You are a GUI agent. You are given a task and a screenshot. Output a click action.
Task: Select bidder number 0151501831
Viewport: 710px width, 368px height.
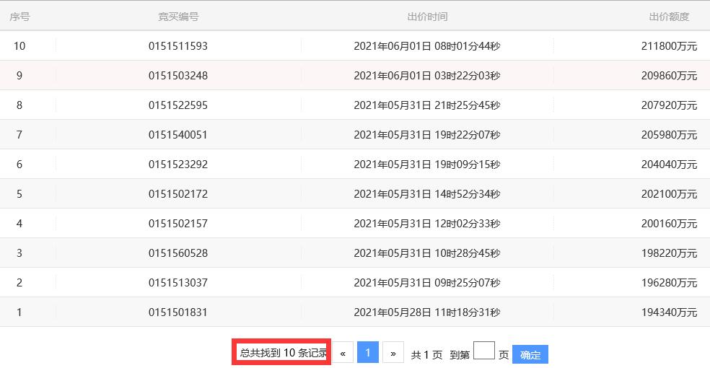[x=178, y=312]
